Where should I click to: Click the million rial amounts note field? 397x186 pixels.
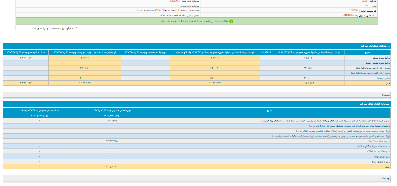point(47,28)
